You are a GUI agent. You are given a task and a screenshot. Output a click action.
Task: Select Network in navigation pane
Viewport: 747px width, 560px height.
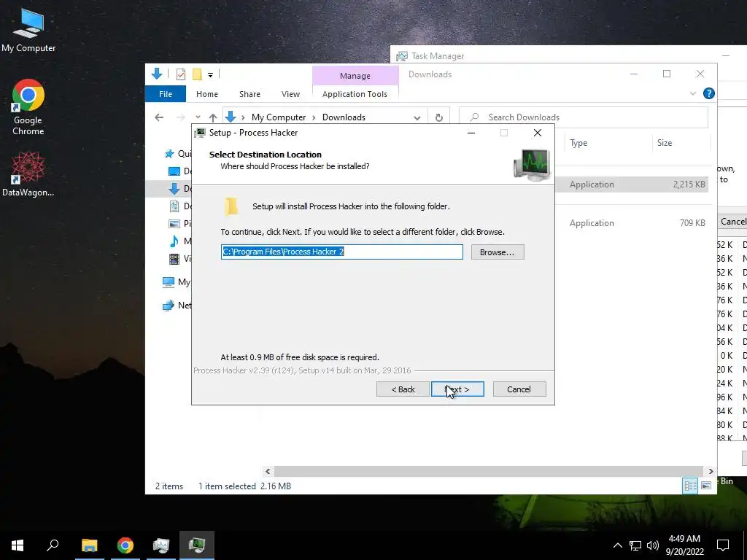point(177,306)
